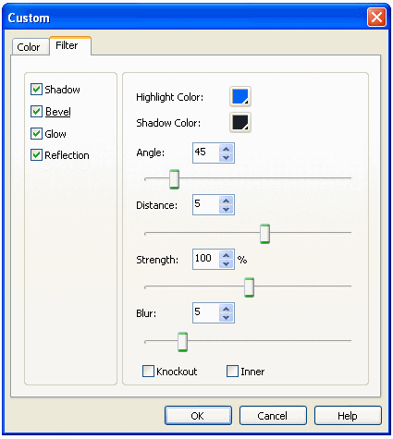This screenshot has height=439, width=393.
Task: Click the Angle slider handle
Action: [174, 178]
